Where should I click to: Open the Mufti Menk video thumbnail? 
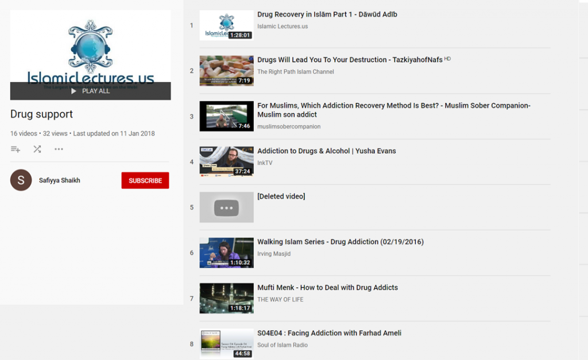click(x=226, y=298)
